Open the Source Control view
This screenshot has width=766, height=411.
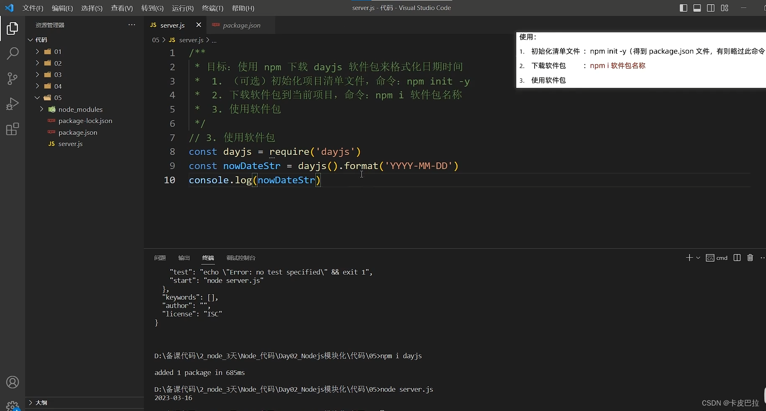[x=13, y=79]
